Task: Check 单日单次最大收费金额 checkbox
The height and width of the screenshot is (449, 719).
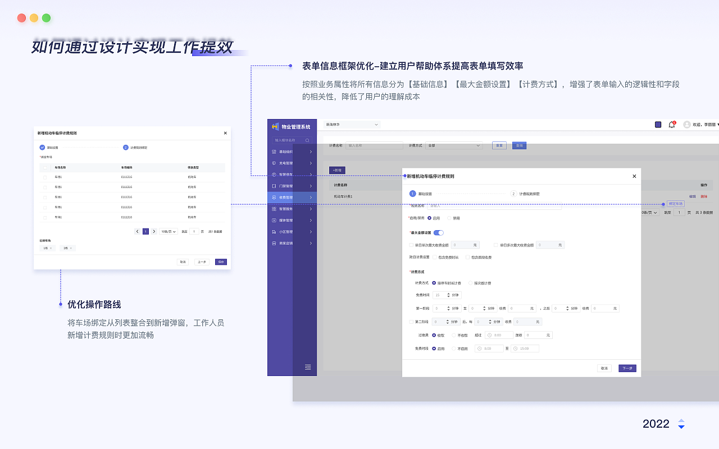Action: [411, 245]
